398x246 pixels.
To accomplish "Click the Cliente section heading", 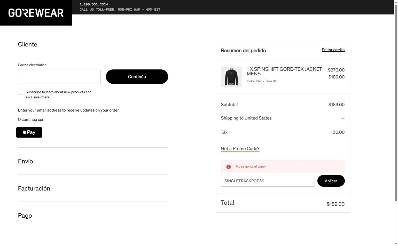I will pyautogui.click(x=28, y=44).
